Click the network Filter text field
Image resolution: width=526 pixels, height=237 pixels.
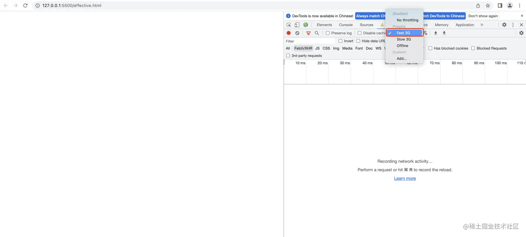pyautogui.click(x=310, y=41)
